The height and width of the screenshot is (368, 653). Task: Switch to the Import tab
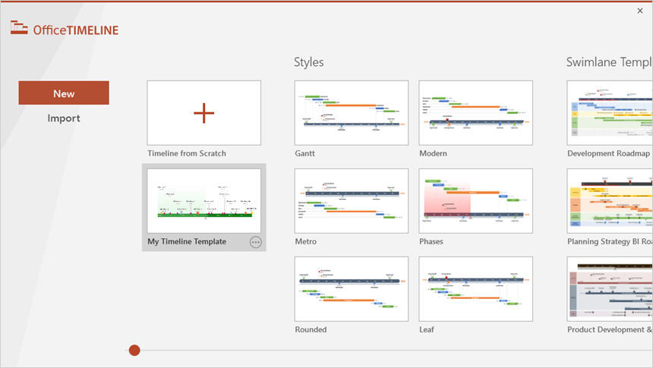[64, 118]
